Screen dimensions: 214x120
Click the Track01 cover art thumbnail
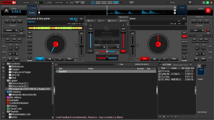pyautogui.click(x=201, y=71)
